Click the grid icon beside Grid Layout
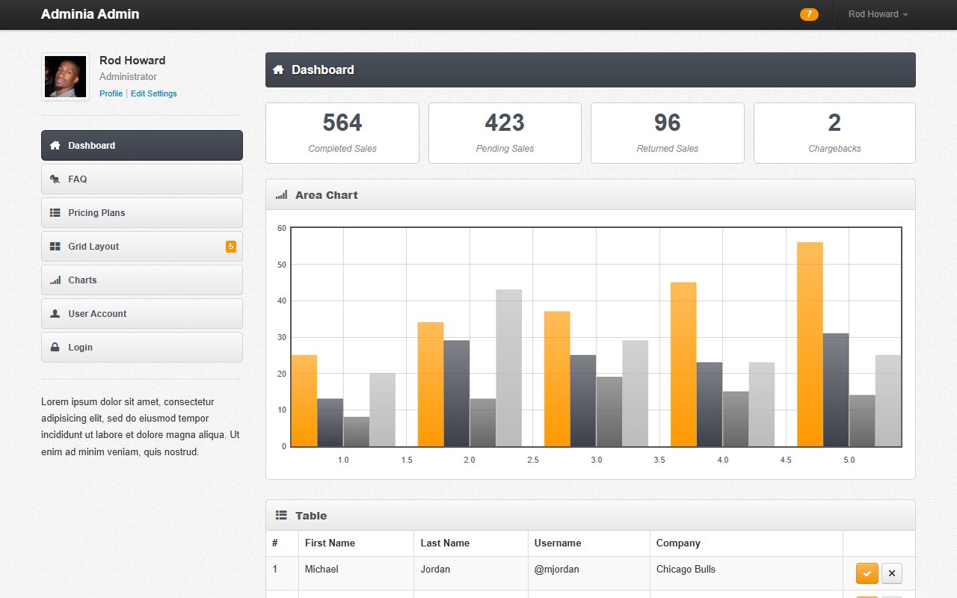The image size is (957, 598). point(55,247)
